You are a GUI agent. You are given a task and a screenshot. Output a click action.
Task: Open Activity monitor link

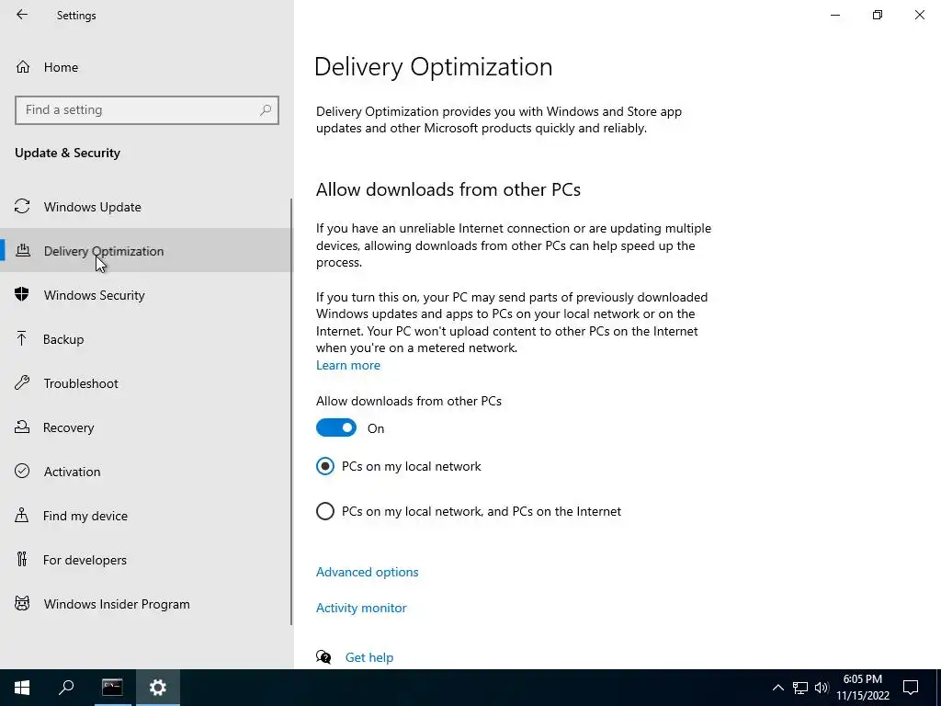coord(361,608)
